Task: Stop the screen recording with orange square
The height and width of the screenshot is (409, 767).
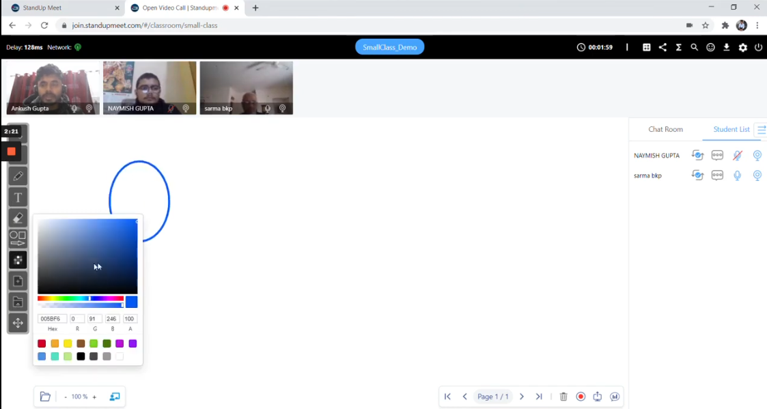Action: click(11, 152)
